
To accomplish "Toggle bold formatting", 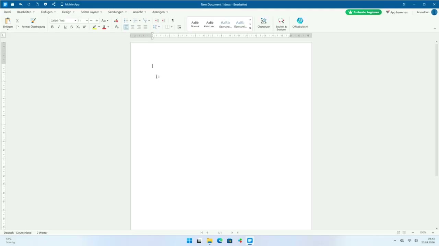I will [x=52, y=27].
